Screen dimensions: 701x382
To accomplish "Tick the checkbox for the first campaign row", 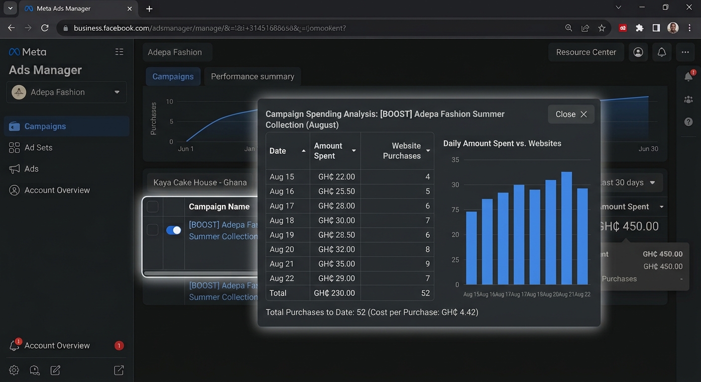I will pyautogui.click(x=153, y=230).
